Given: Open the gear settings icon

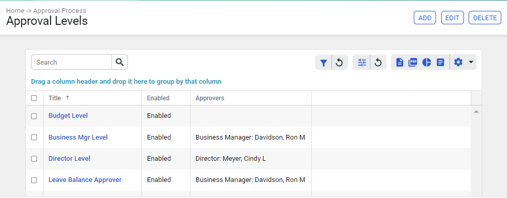Looking at the screenshot, I should pos(458,62).
